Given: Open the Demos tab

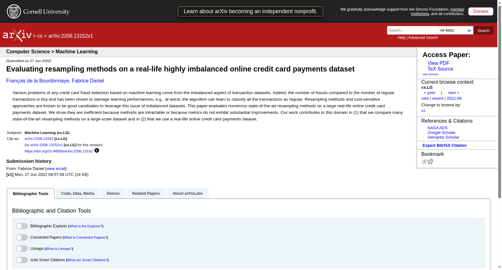Looking at the screenshot, I should (x=113, y=193).
